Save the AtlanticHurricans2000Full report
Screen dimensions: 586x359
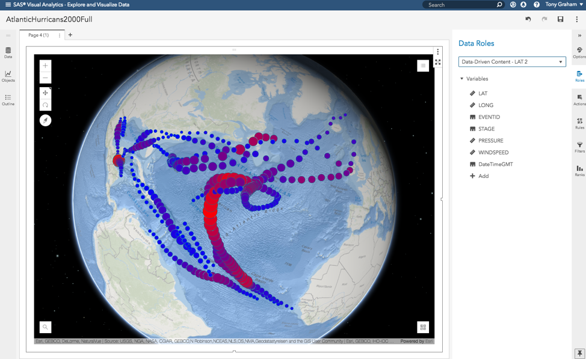click(561, 19)
